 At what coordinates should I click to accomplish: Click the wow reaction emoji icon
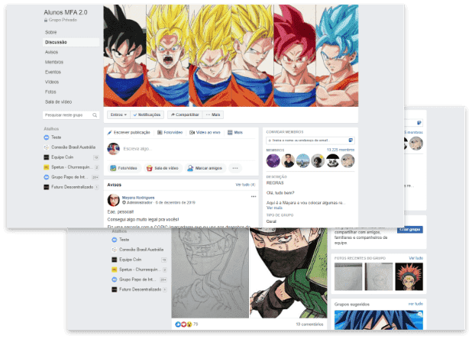tap(189, 324)
